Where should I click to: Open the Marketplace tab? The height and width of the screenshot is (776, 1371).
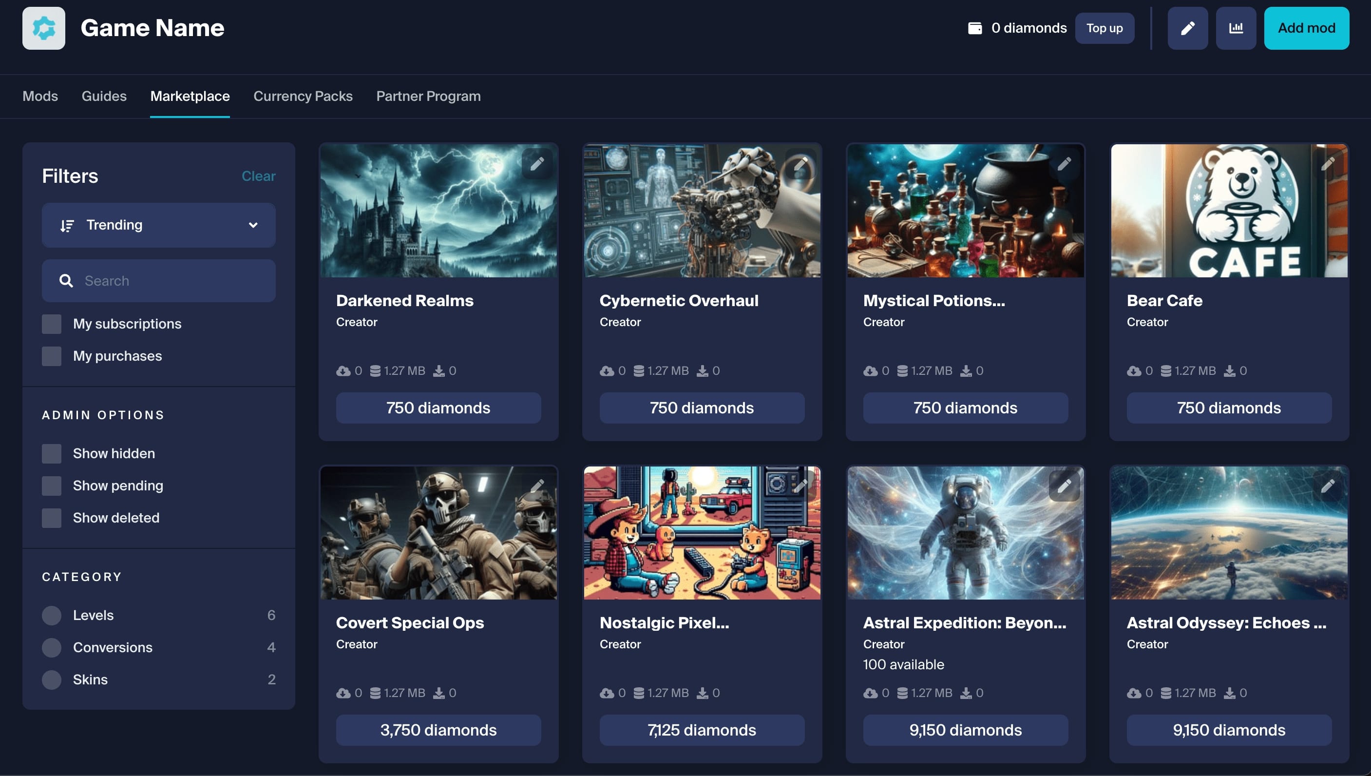[190, 96]
